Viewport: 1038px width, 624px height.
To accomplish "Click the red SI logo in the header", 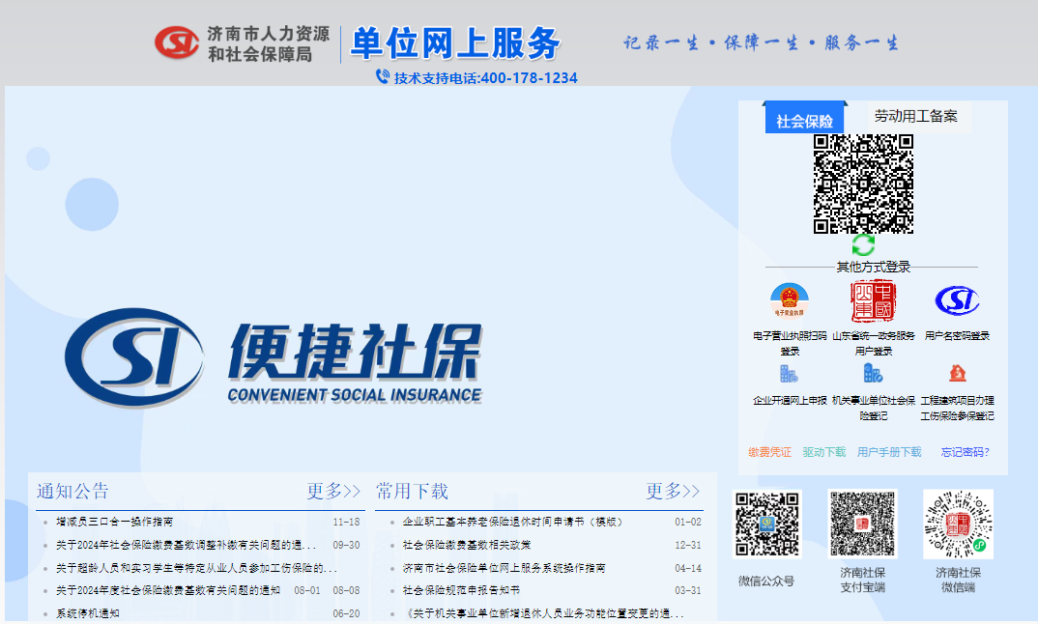I will click(x=177, y=43).
